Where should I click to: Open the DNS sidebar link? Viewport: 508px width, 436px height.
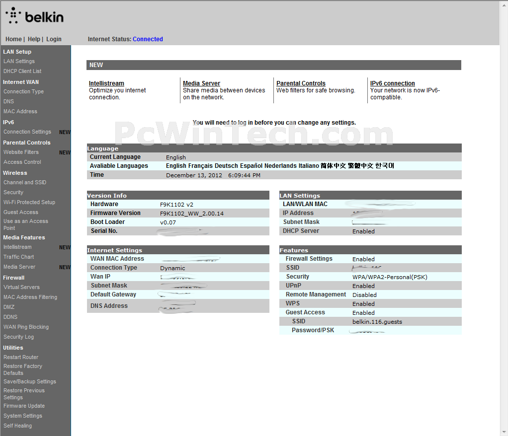pos(9,101)
